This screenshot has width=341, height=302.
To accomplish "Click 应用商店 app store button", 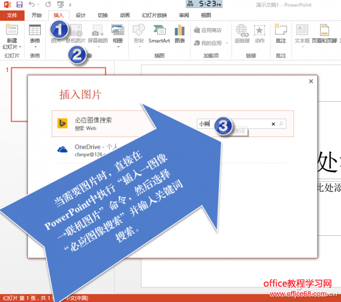I will tap(208, 30).
